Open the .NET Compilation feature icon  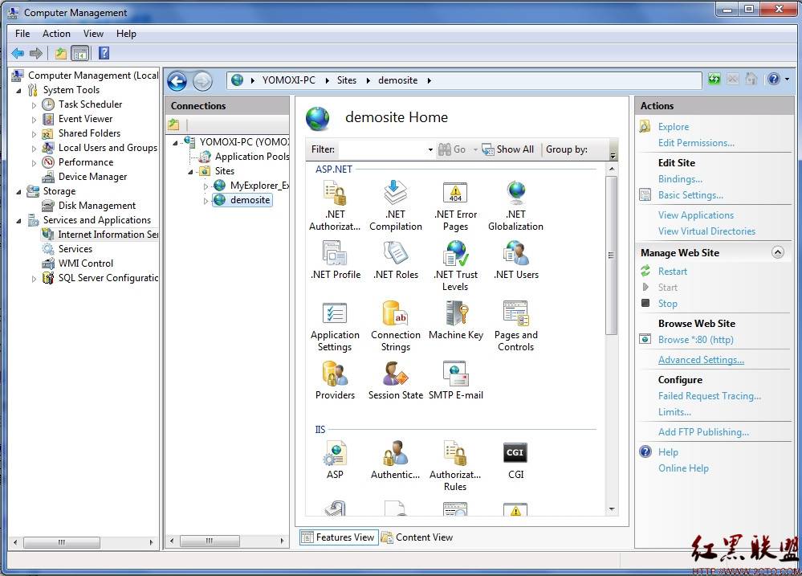395,194
